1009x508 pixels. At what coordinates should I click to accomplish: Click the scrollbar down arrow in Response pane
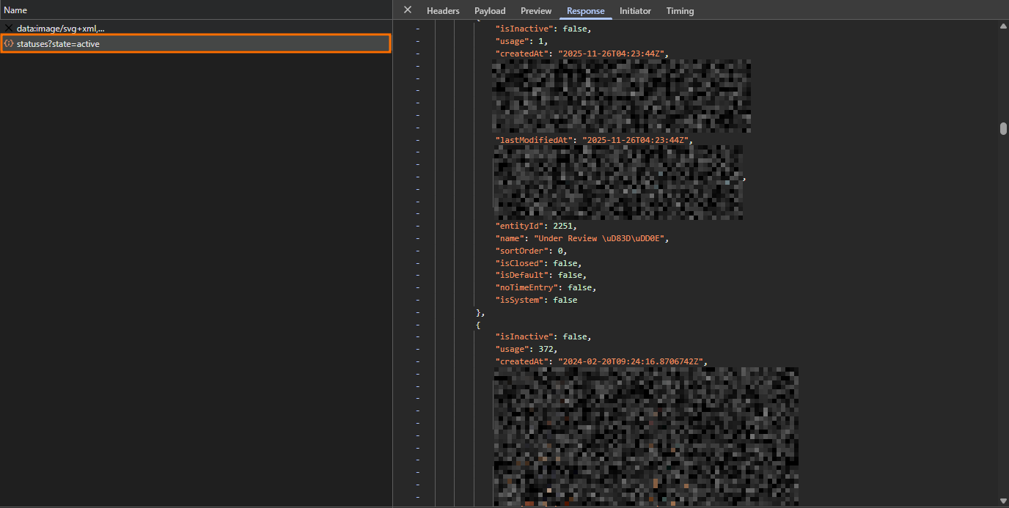[x=1003, y=500]
